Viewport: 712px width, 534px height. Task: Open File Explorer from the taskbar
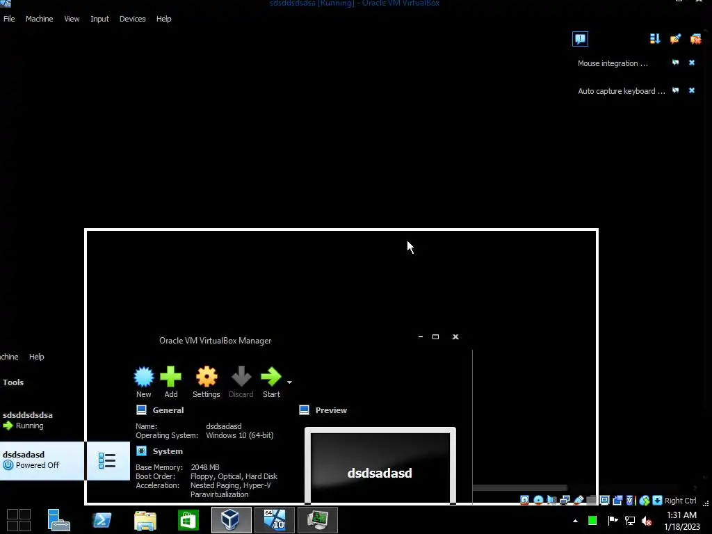point(145,520)
